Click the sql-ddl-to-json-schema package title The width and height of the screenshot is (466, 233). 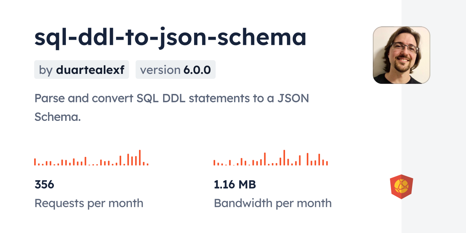point(170,37)
